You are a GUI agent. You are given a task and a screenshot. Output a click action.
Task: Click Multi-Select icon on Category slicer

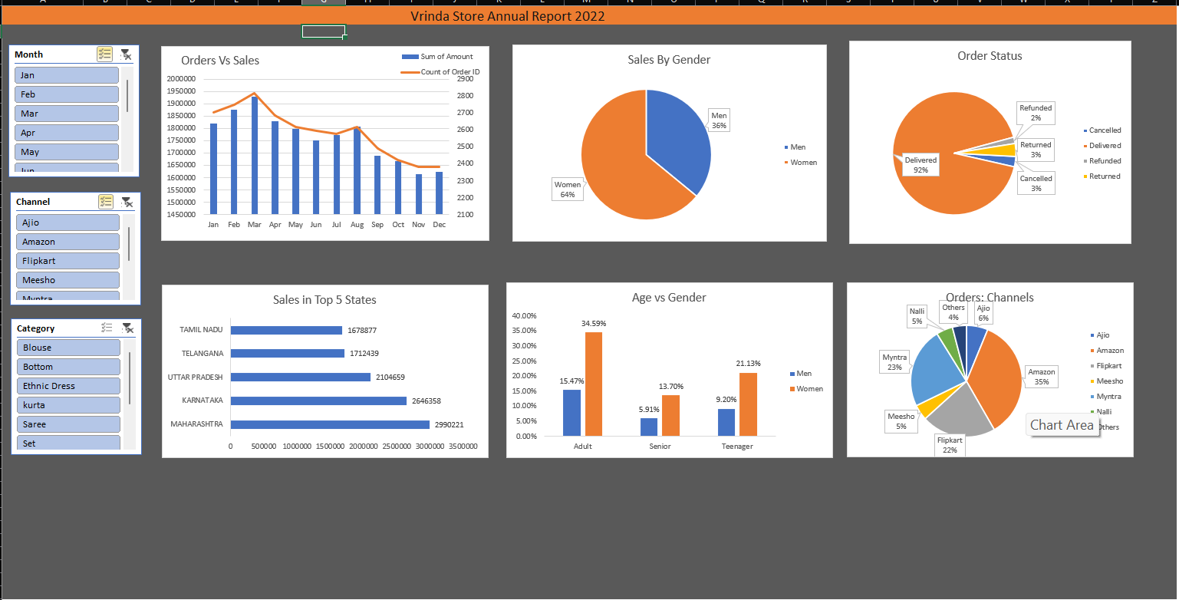point(105,328)
